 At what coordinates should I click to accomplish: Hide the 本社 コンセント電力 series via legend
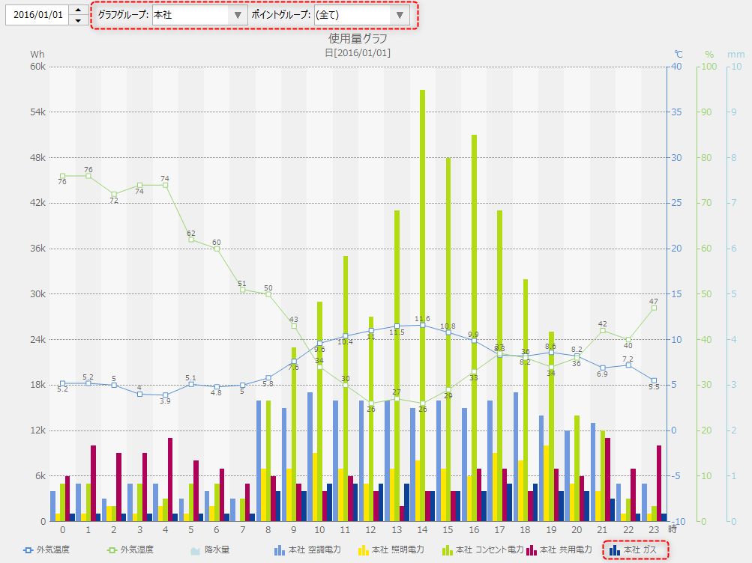(448, 550)
